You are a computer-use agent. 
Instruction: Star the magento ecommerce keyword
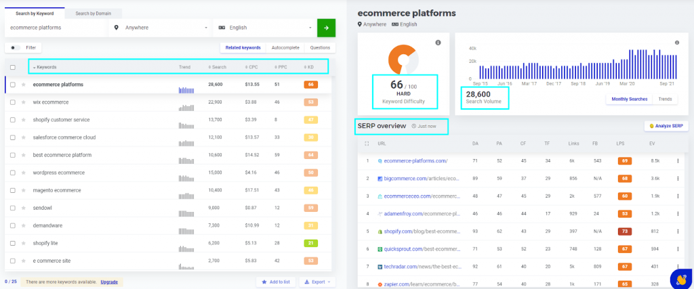24,190
